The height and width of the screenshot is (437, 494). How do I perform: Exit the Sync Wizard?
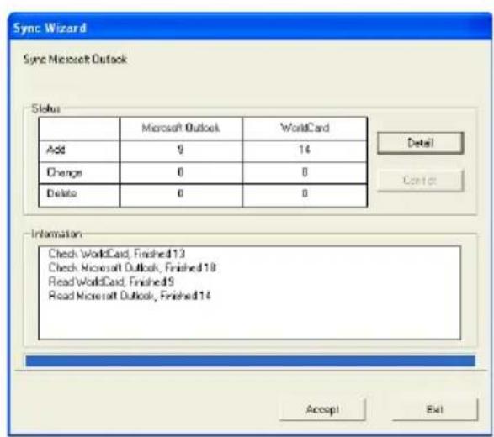(435, 409)
